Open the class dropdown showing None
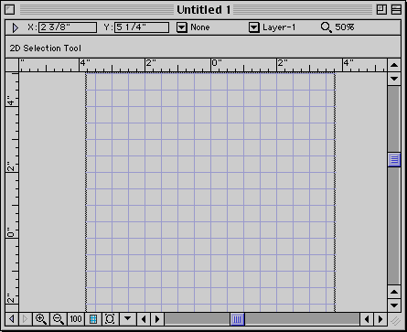The height and width of the screenshot is (332, 407). [x=182, y=27]
